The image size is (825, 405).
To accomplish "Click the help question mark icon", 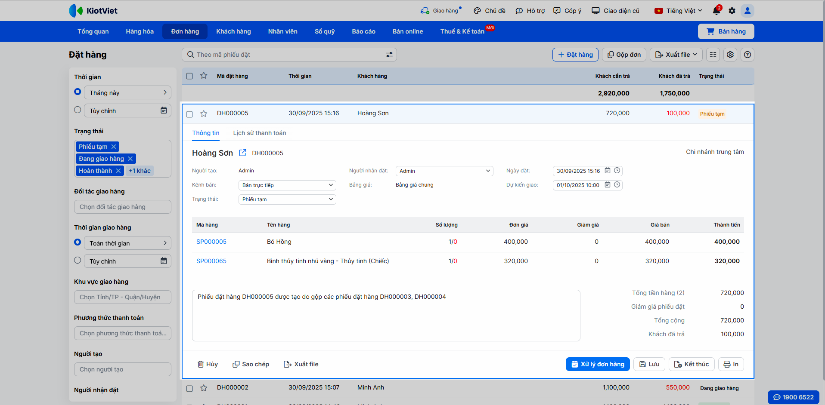I will tap(747, 55).
